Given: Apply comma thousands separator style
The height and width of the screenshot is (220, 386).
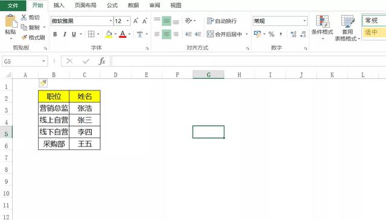Looking at the screenshot, I should click(x=280, y=34).
